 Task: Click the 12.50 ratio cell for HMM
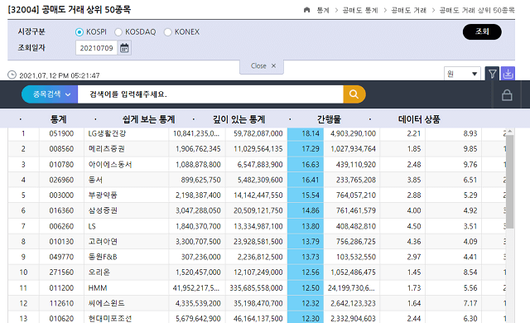point(306,288)
